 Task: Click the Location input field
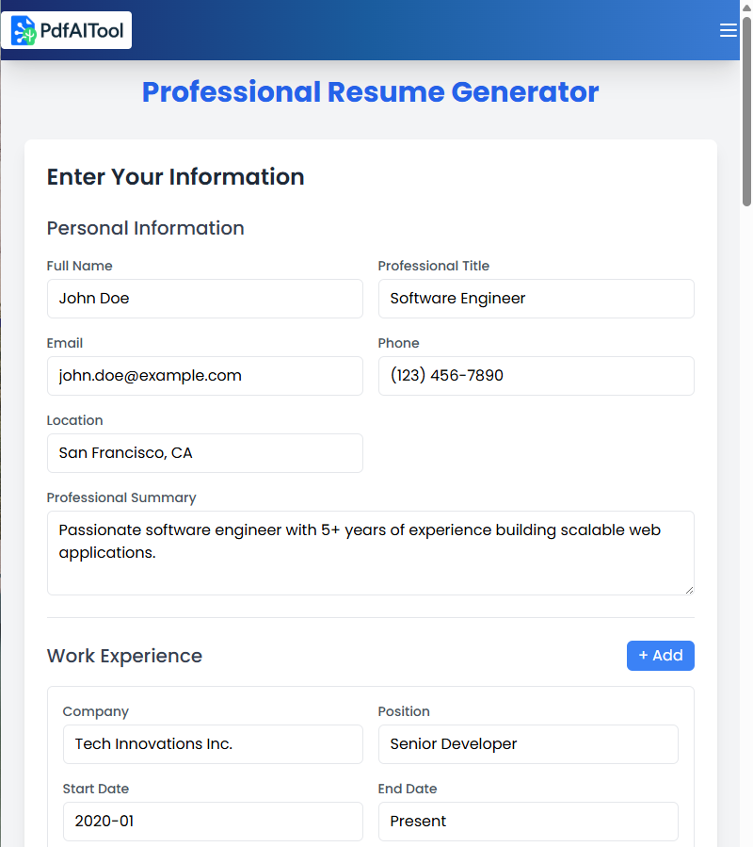click(x=204, y=453)
